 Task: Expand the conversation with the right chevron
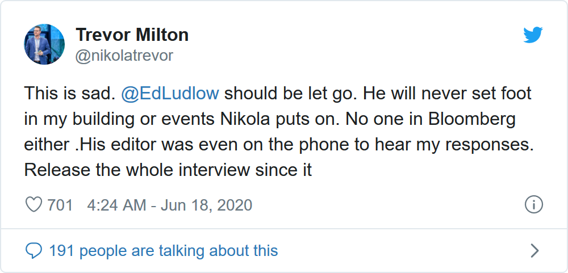pos(534,250)
